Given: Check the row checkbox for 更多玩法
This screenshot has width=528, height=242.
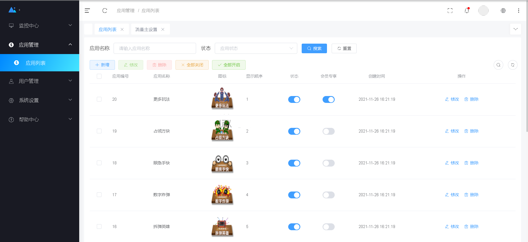Looking at the screenshot, I should (x=99, y=99).
